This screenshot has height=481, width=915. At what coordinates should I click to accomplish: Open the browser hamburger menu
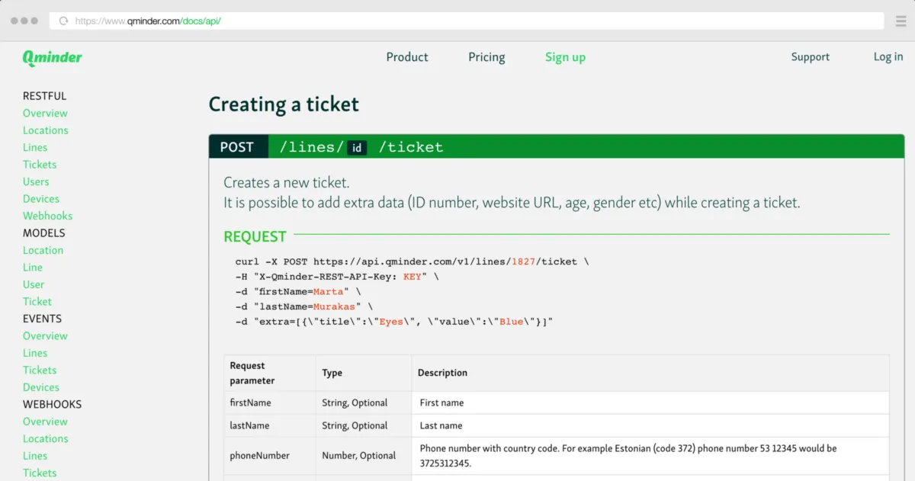901,21
